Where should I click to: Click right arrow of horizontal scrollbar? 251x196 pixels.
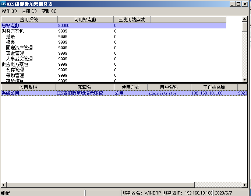245,185
